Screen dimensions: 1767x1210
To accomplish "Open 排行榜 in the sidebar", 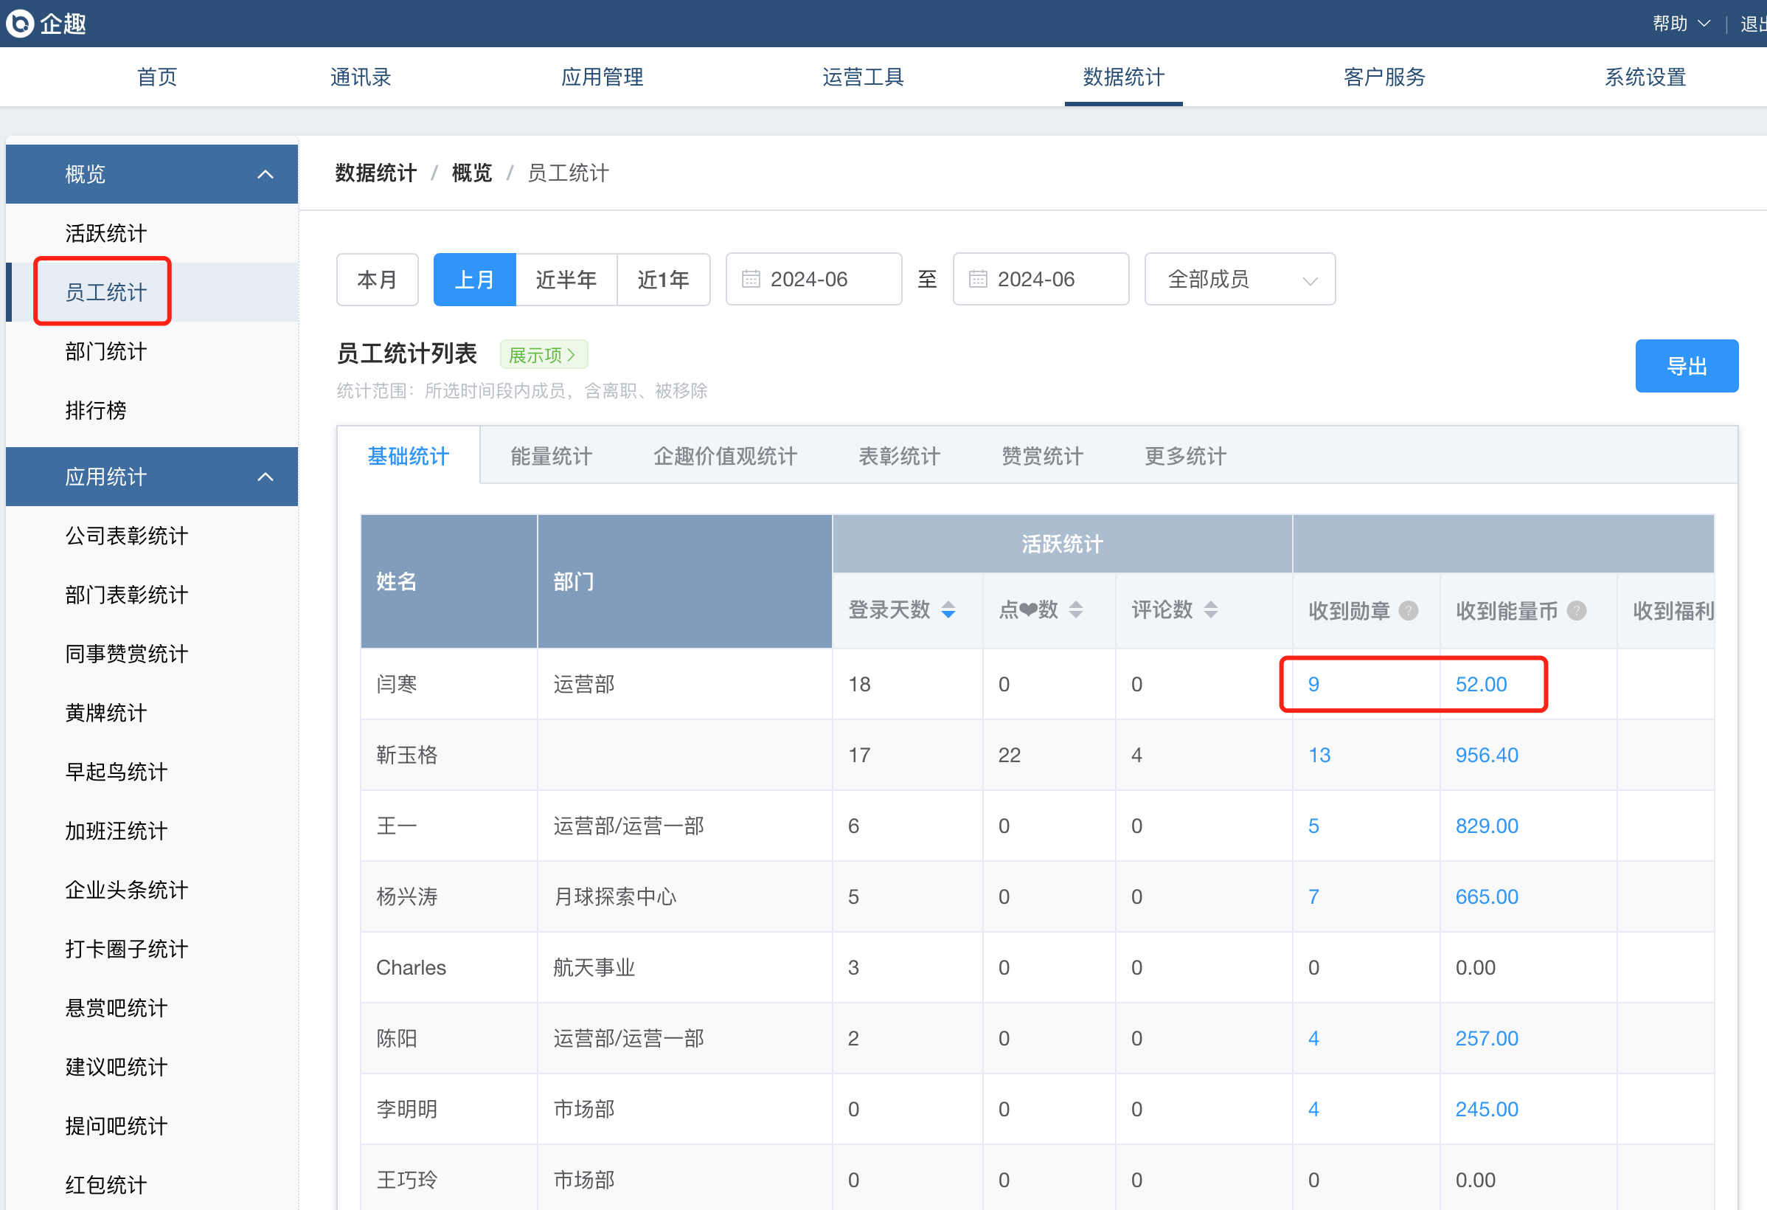I will 96,411.
